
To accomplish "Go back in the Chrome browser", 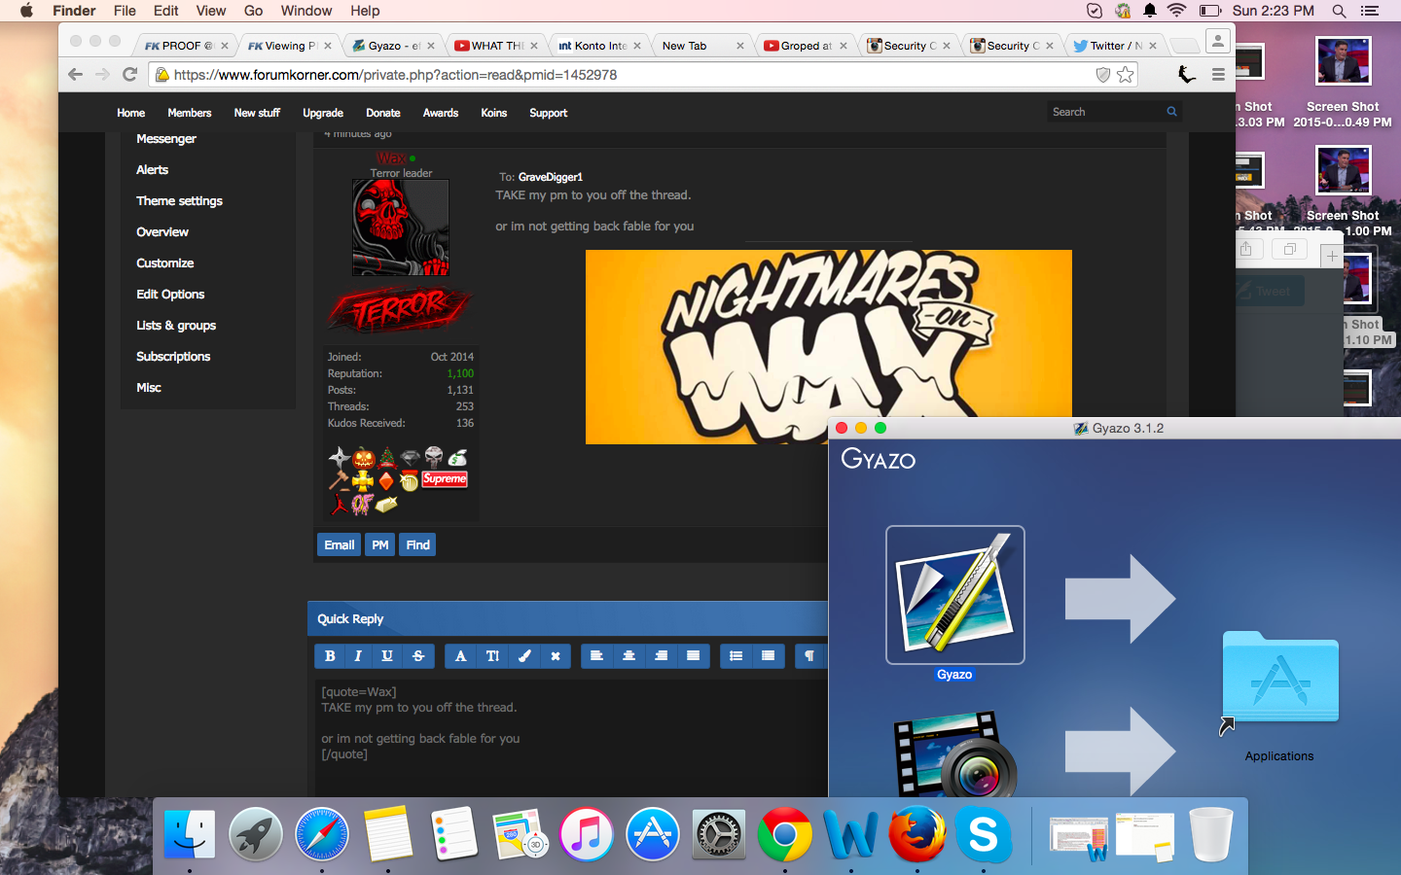I will pyautogui.click(x=76, y=75).
